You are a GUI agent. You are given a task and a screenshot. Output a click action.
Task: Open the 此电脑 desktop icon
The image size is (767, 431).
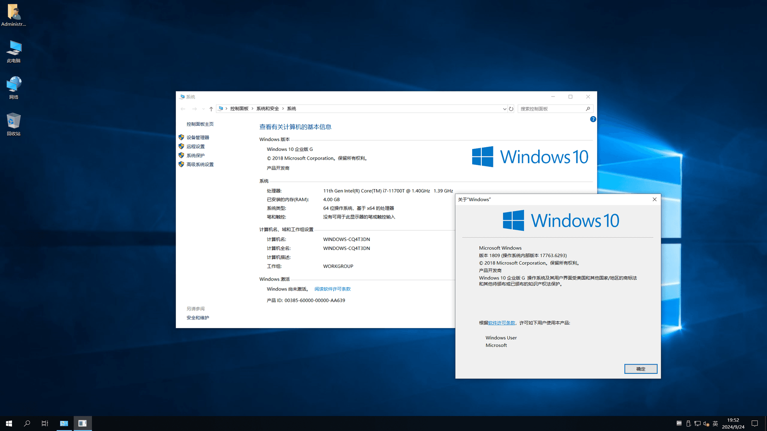coord(14,51)
